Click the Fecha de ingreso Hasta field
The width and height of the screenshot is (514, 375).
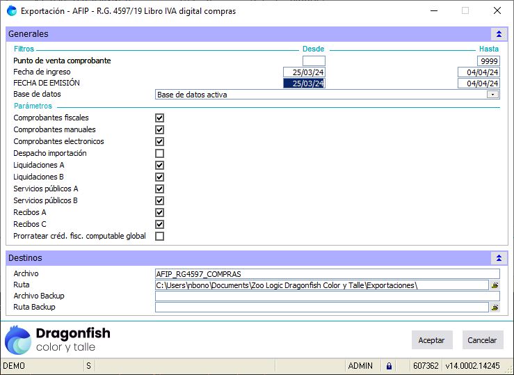tap(479, 72)
